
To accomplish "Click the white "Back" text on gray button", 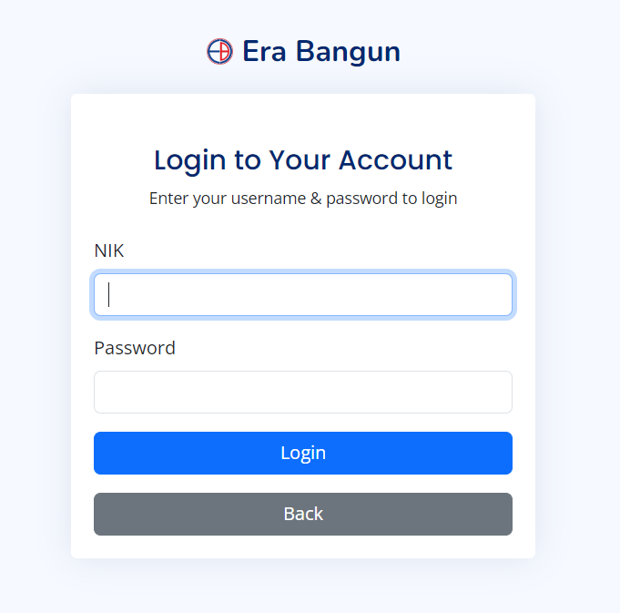I will tap(303, 514).
